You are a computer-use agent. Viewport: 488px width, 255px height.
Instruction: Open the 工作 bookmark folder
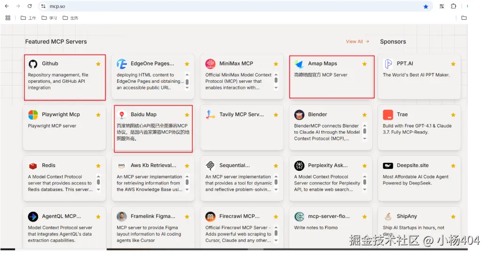[28, 18]
